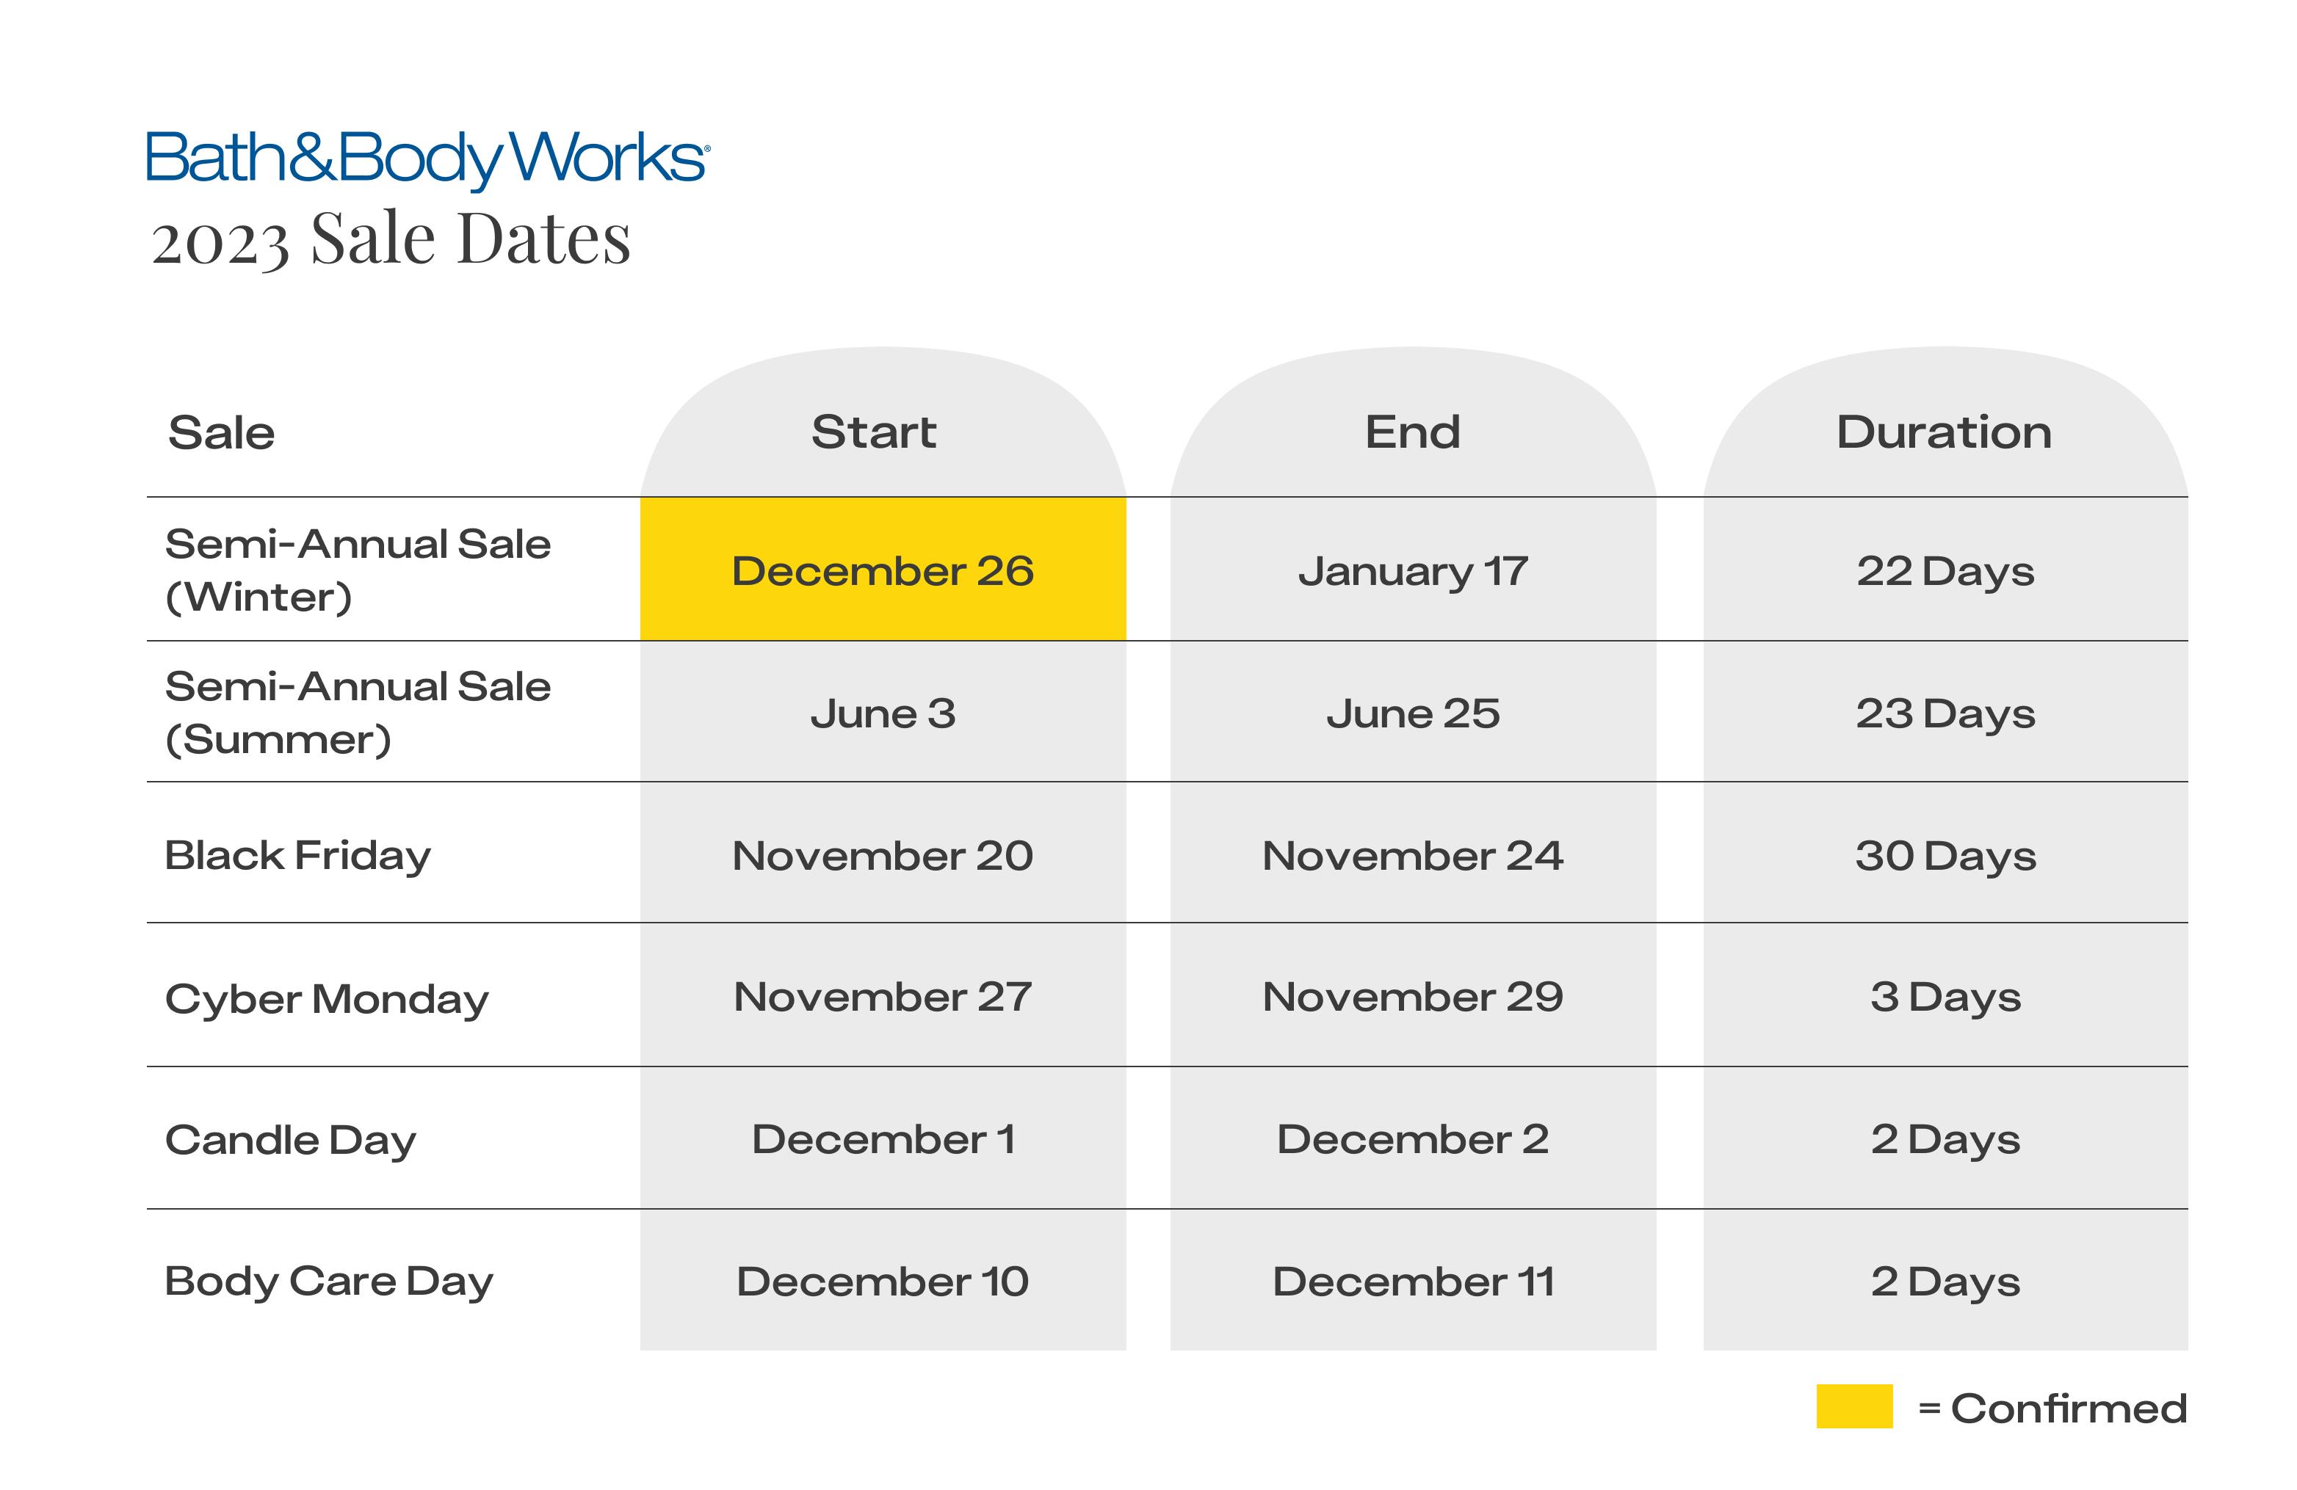Click the yellow Confirmed legend swatch
Screen dimensions: 2297x1490
pos(1853,1406)
